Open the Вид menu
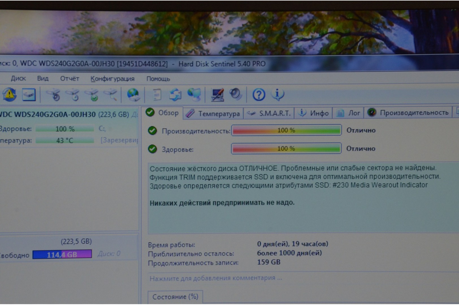Screen dimensions: 459x305 click(x=43, y=78)
